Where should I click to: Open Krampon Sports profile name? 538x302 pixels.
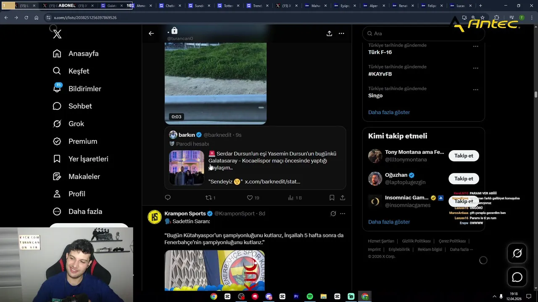[185, 213]
